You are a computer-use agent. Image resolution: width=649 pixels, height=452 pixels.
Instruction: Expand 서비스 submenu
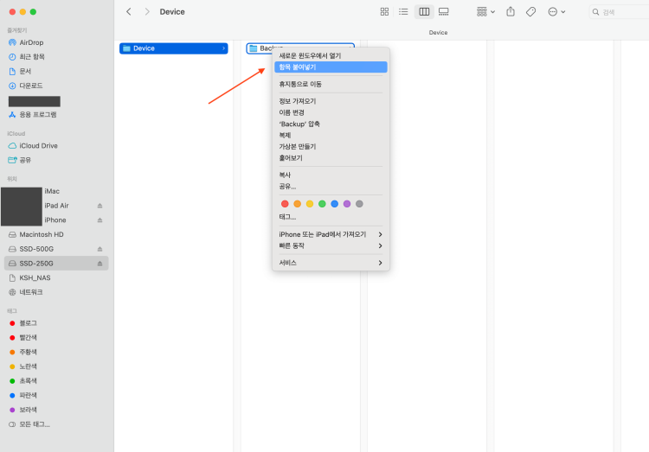[331, 263]
